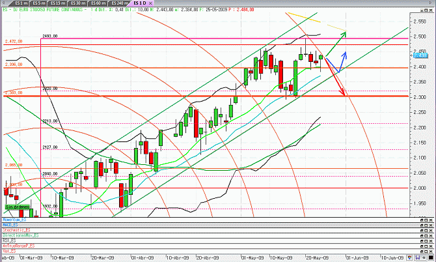Image resolution: width=436 pixels, height=262 pixels.
Task: Expand the AvTrueRangeP_ES panel label
Action: [19, 246]
